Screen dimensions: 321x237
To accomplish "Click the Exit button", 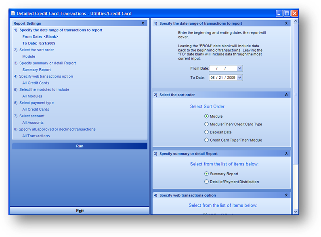I will tap(80, 211).
